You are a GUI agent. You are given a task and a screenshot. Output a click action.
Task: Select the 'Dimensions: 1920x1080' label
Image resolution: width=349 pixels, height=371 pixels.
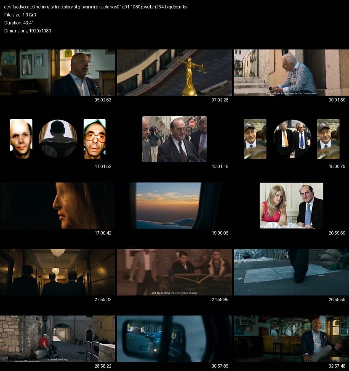28,31
